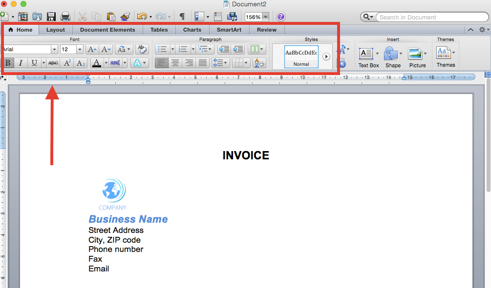Image resolution: width=491 pixels, height=288 pixels.
Task: Clear formatting eraser icon
Action: [x=142, y=49]
